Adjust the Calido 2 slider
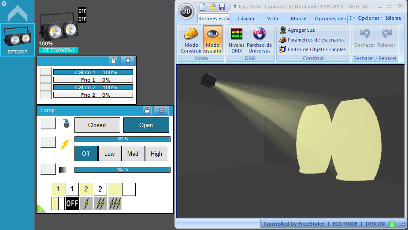The width and height of the screenshot is (408, 230). [x=93, y=87]
